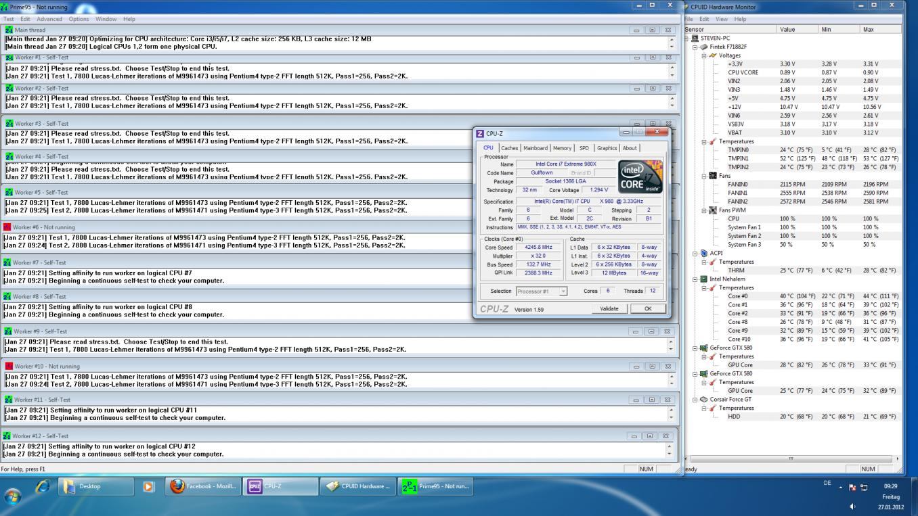Click the Value column header in Hardware Monitor
Screen dimensions: 918x516
pos(798,29)
